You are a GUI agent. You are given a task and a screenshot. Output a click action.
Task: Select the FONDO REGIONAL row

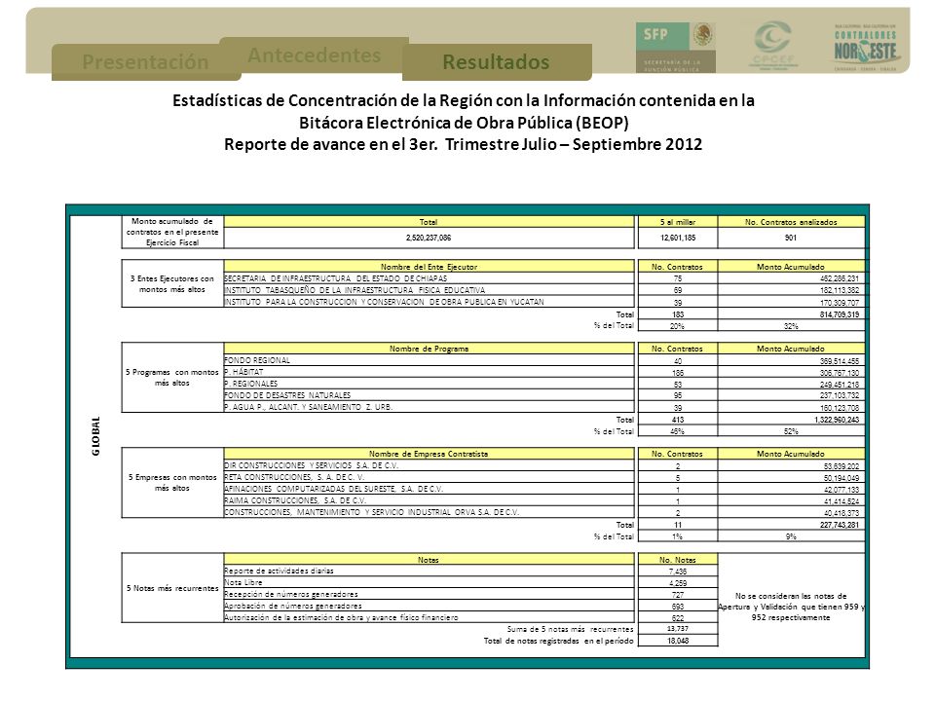point(429,360)
